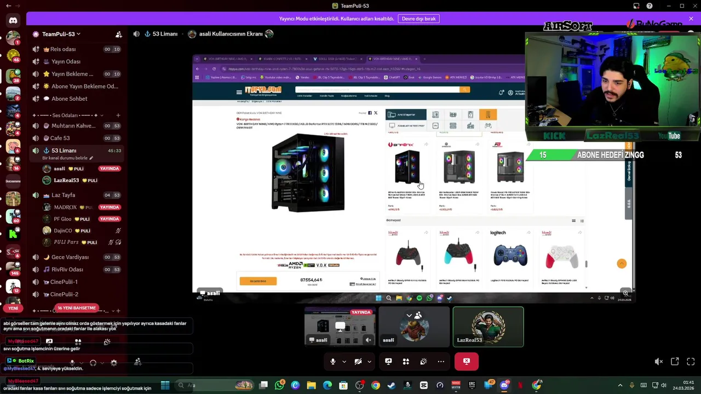Open camera options dropdown arrow
The height and width of the screenshot is (394, 701).
coord(369,361)
